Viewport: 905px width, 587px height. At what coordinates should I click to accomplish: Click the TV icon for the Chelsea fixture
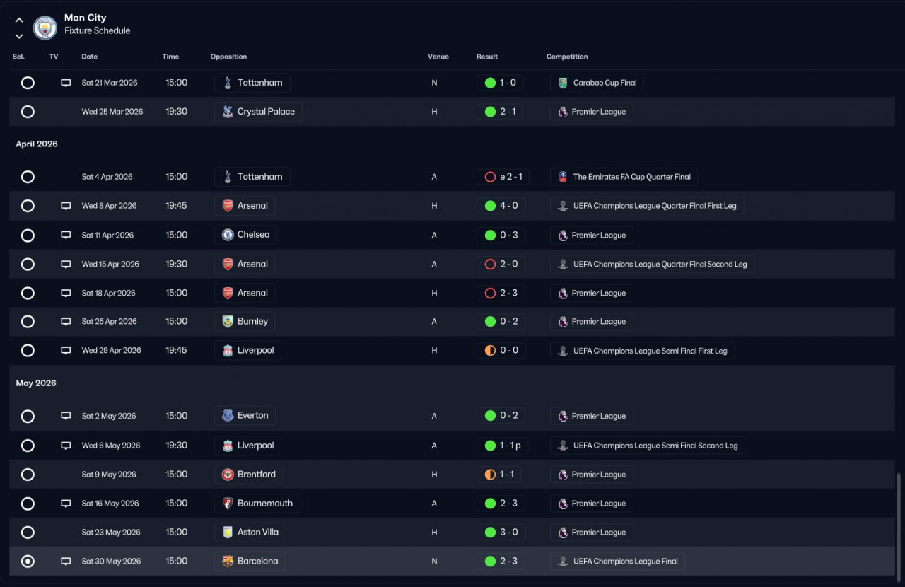click(x=66, y=235)
